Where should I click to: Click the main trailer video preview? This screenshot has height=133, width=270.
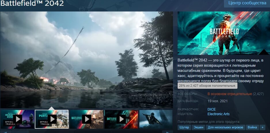tap(86, 60)
